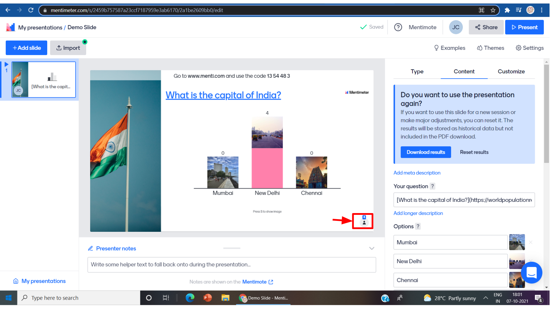Click the Download results button

425,152
